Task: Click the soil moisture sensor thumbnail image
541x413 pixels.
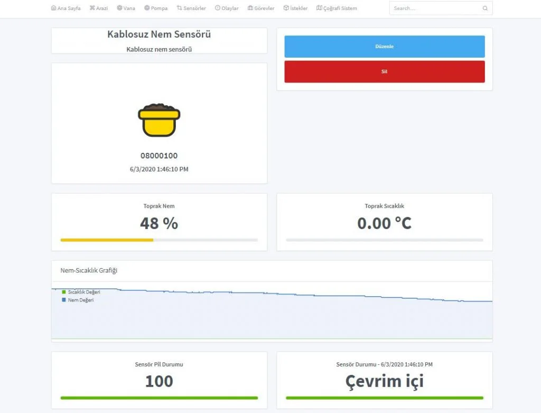Action: [159, 121]
